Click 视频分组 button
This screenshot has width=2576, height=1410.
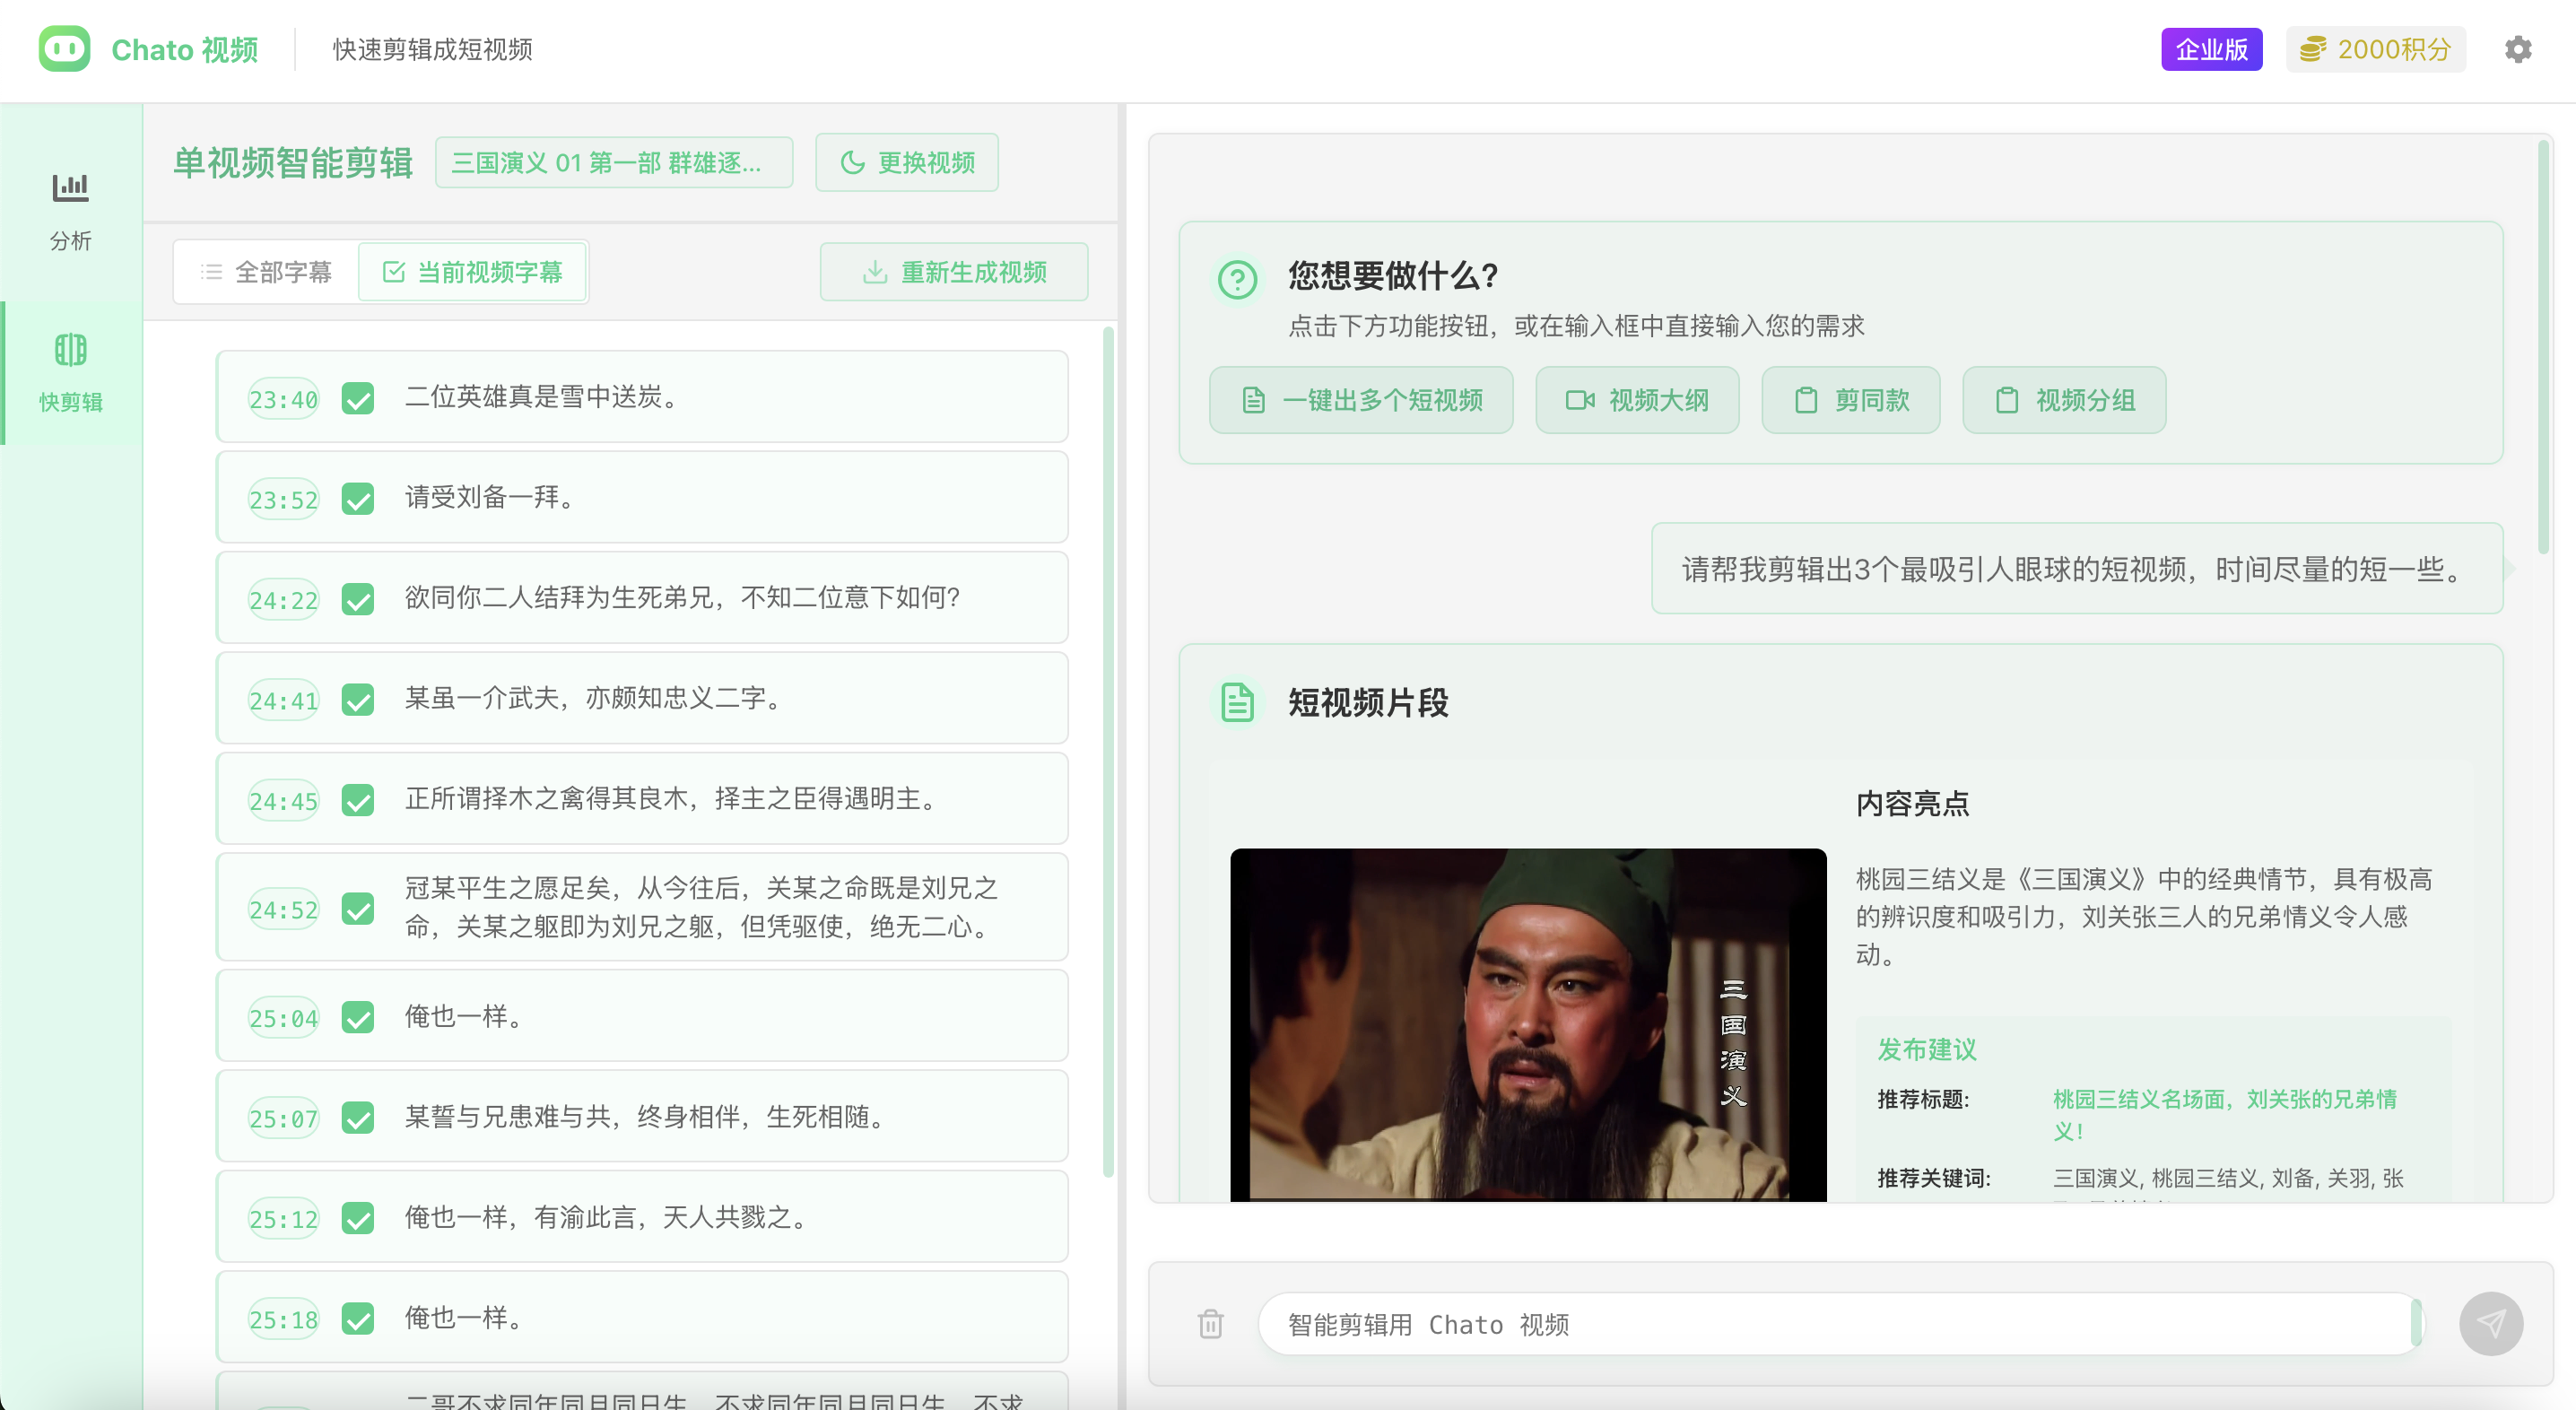click(x=2063, y=400)
